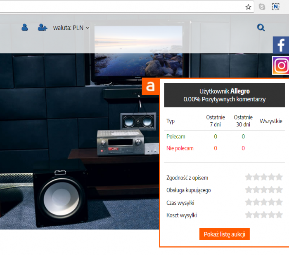
Task: Click the Koszt wysyłki label
Action: (182, 215)
